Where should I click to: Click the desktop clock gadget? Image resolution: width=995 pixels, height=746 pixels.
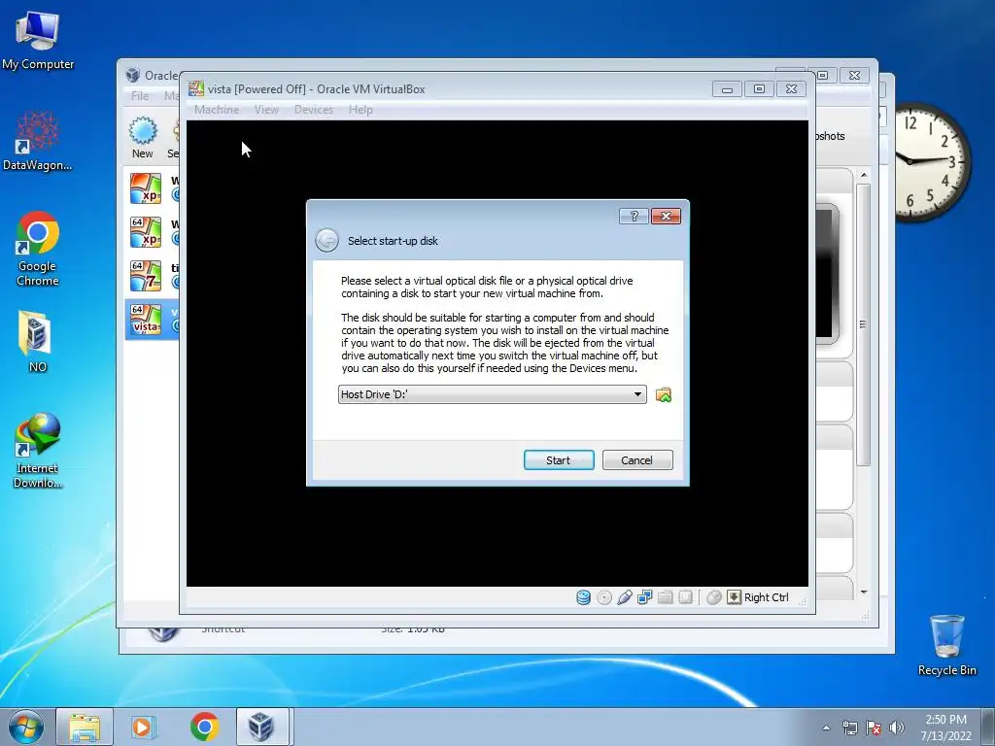coord(933,162)
